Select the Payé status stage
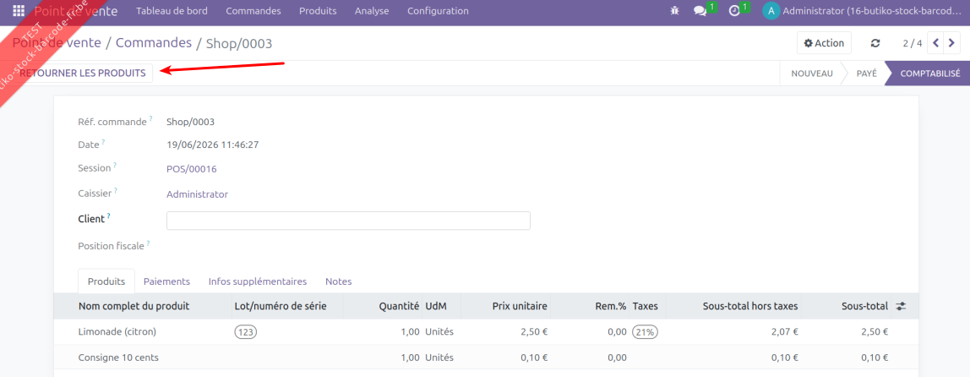The image size is (970, 377). coord(866,73)
